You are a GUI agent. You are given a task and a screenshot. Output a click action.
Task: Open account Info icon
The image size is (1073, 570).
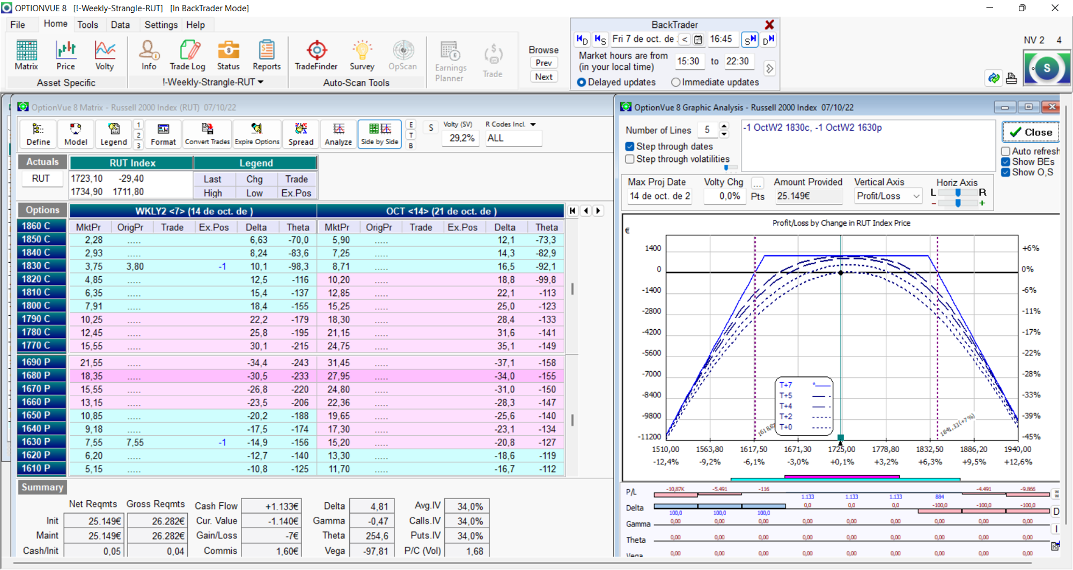click(x=149, y=55)
